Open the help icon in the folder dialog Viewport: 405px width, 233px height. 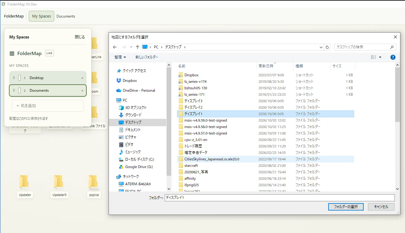tap(393, 57)
